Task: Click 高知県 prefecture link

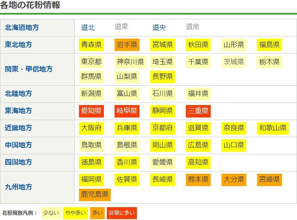Action: (x=198, y=162)
